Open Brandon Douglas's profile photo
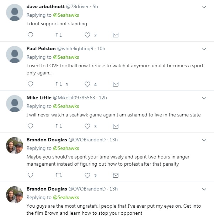This screenshot has height=219, width=214. point(15,145)
